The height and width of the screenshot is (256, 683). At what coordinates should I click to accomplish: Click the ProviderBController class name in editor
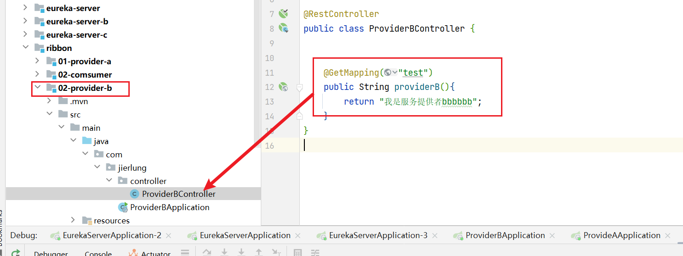(x=417, y=28)
